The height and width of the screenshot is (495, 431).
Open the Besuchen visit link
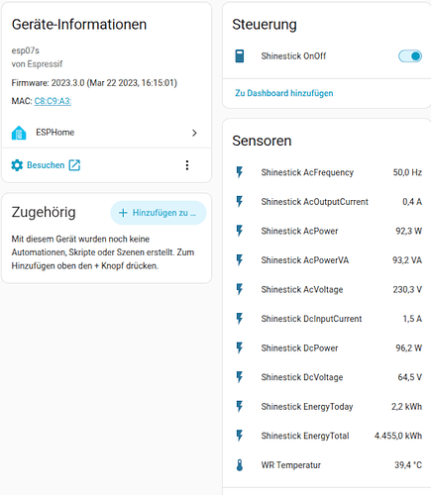coord(46,165)
